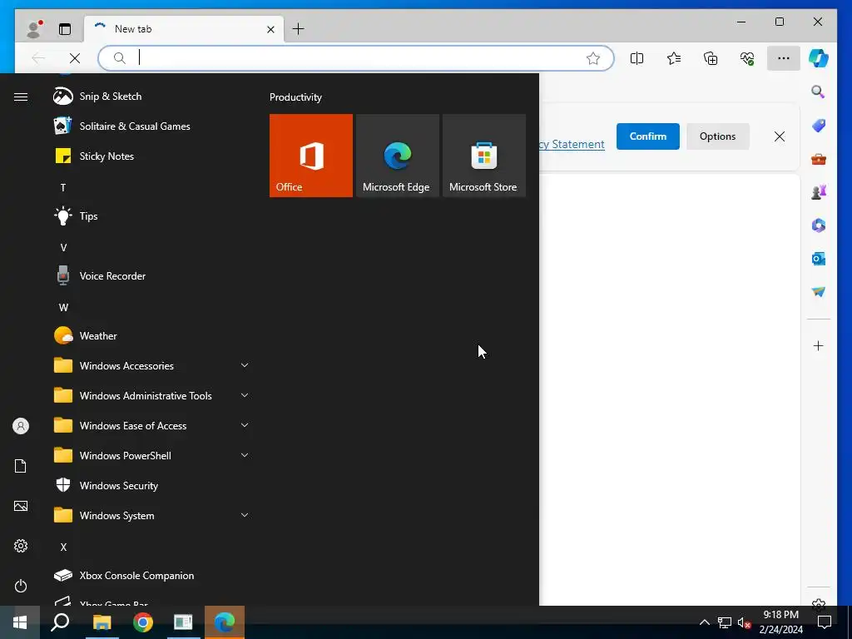Open the Action Center notifications
Viewport: 852px width, 639px height.
click(825, 622)
